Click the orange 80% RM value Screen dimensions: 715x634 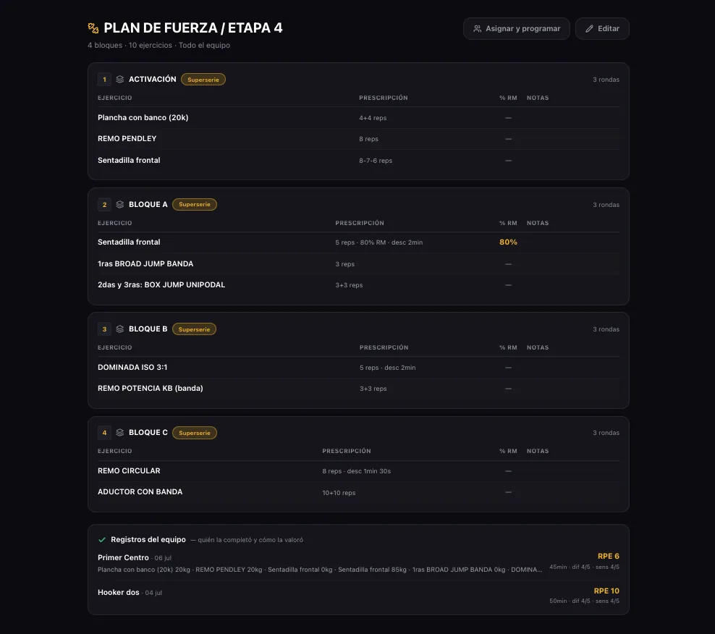pos(508,242)
